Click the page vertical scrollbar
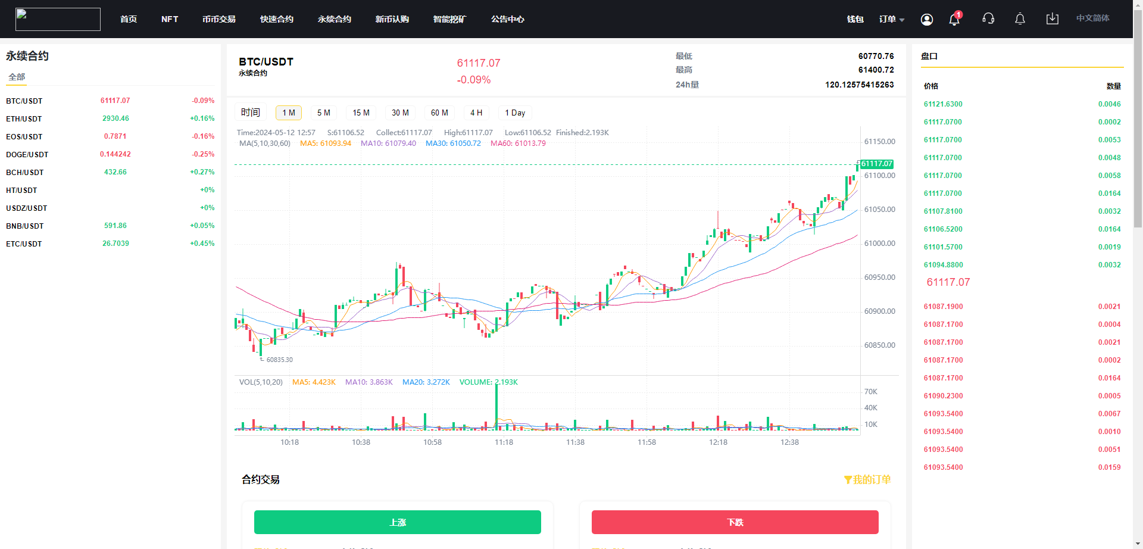The image size is (1143, 549). 1138,119
